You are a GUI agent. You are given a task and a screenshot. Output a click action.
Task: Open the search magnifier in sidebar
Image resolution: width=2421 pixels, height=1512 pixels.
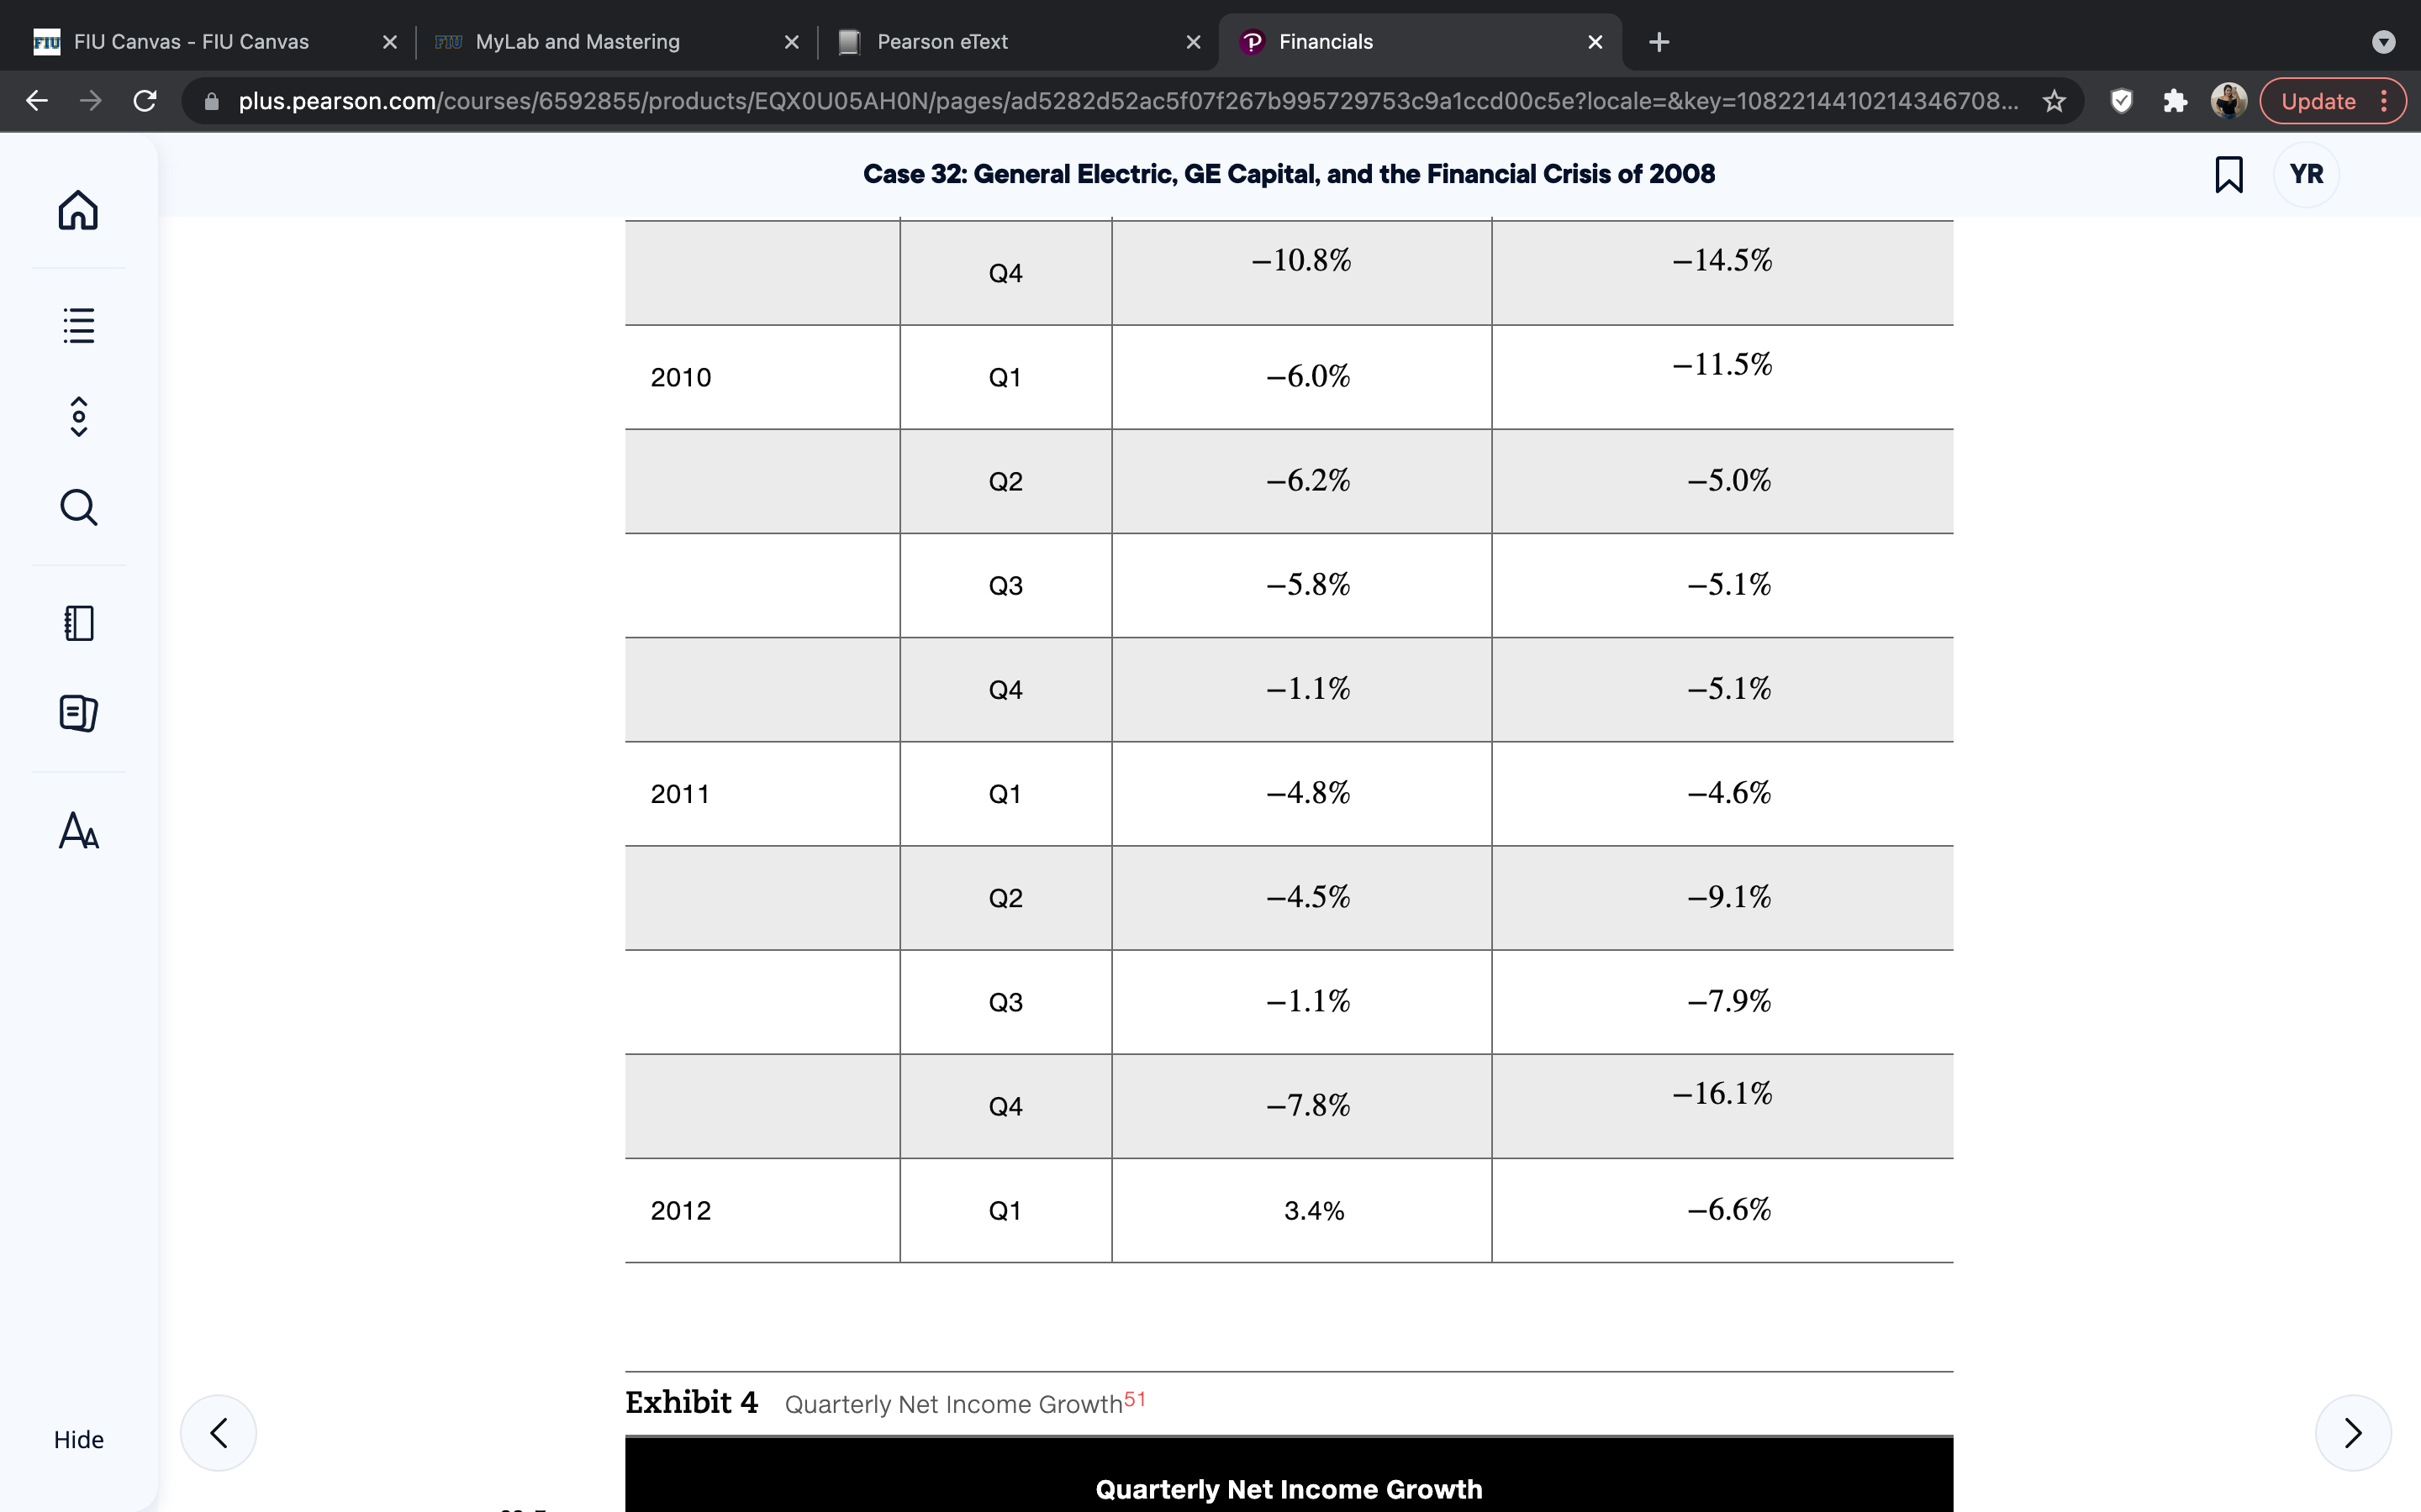[78, 507]
